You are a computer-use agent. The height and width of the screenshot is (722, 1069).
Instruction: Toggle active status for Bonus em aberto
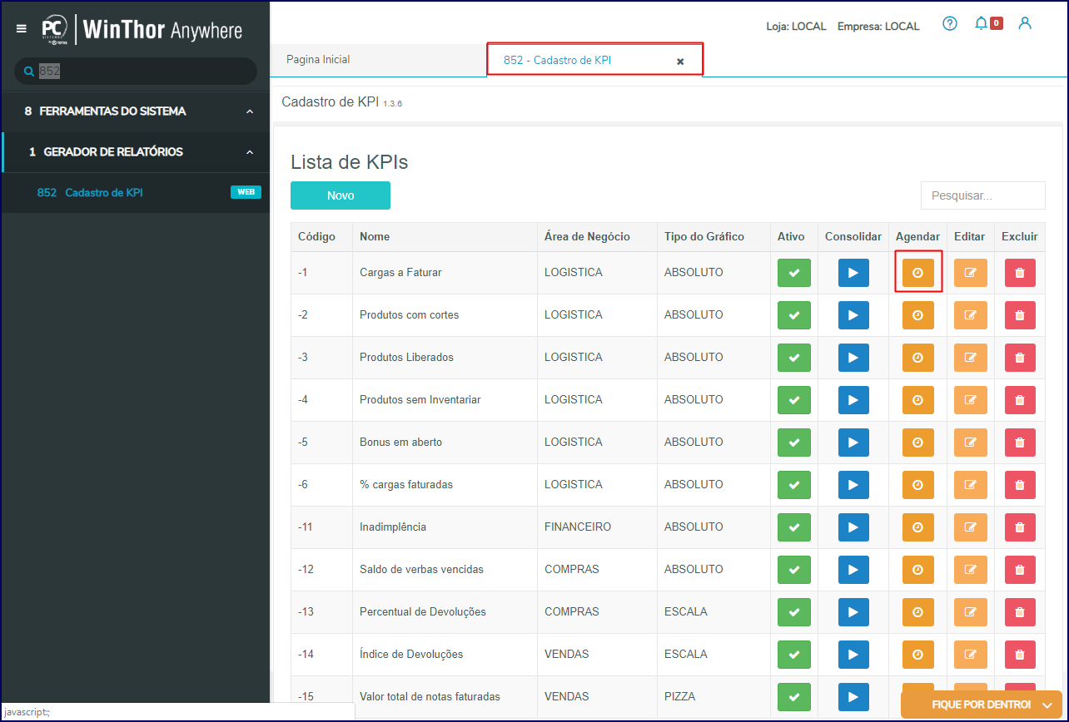pyautogui.click(x=794, y=443)
